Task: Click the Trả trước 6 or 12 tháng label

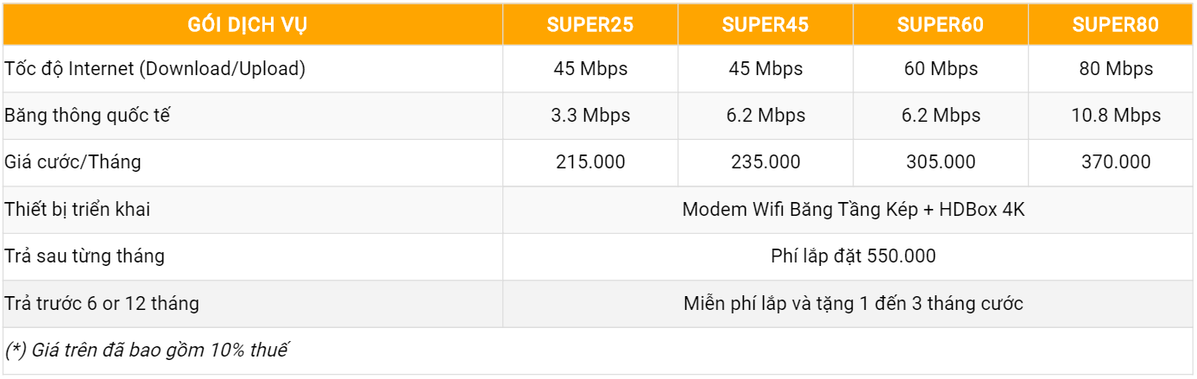Action: pos(102,304)
